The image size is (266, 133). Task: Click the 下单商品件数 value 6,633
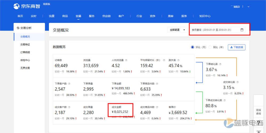146,89
